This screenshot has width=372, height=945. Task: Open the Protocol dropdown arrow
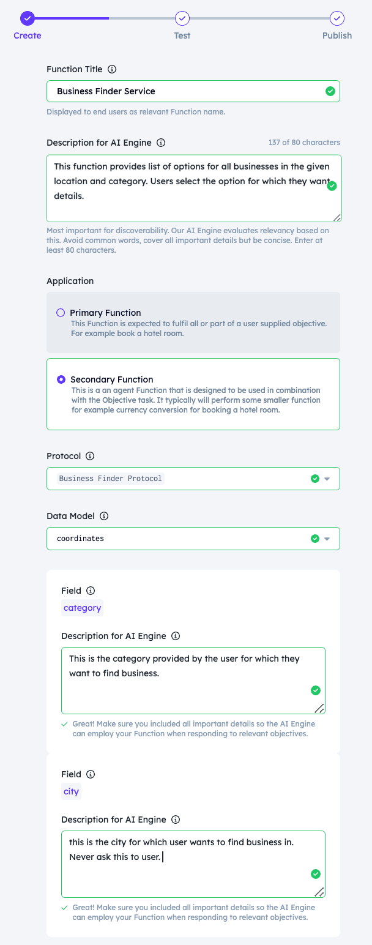(327, 479)
